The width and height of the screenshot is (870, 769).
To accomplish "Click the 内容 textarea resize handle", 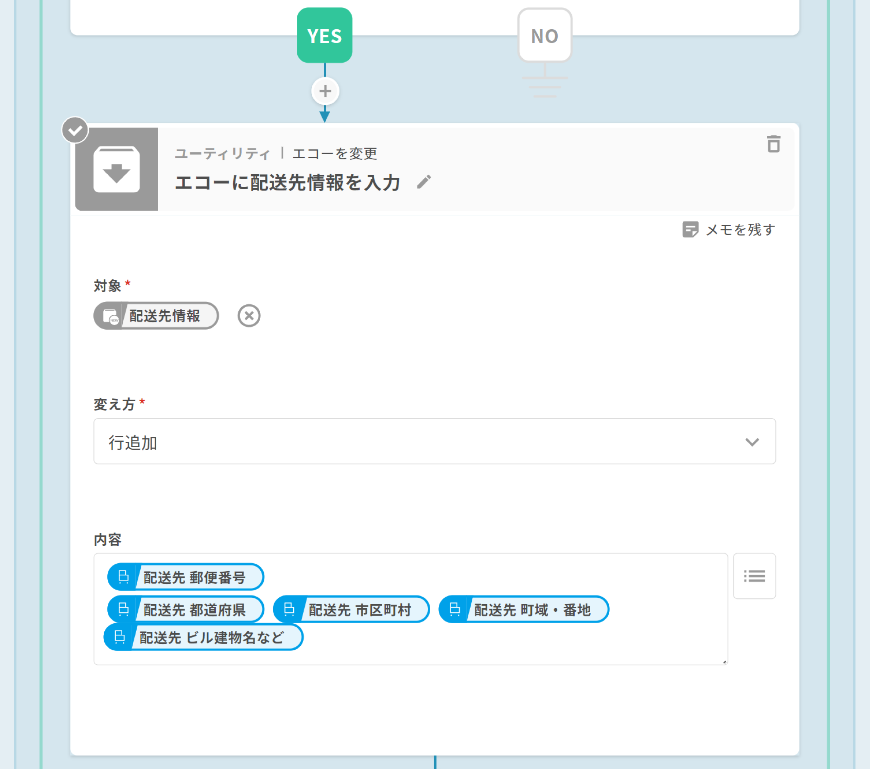I will tap(725, 662).
